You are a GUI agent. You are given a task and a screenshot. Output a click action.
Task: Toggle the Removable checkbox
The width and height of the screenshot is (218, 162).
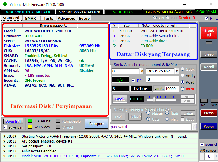(58, 121)
